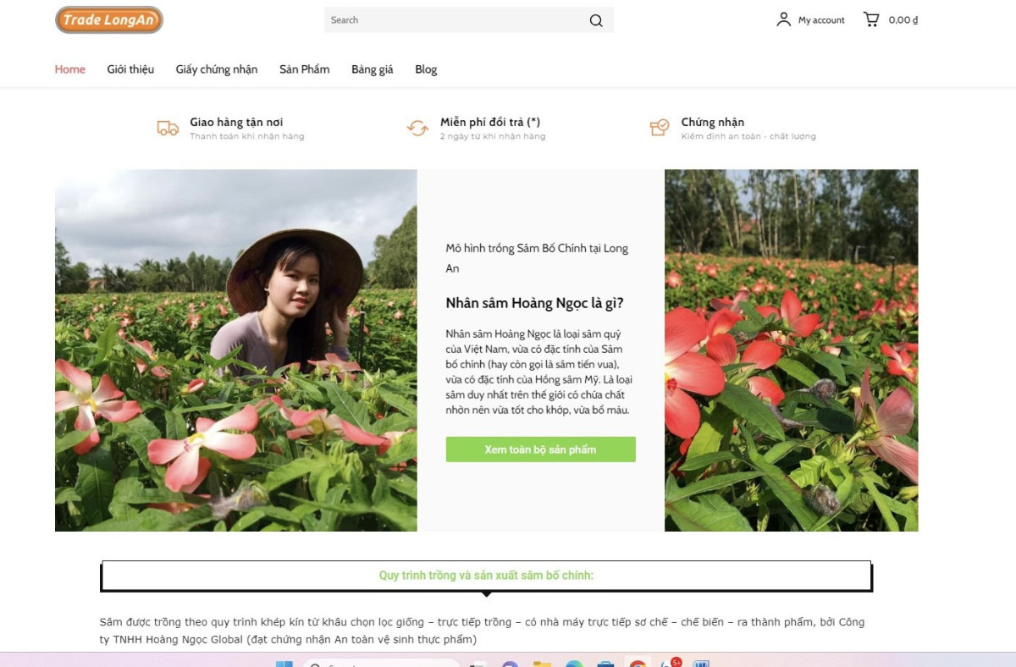Click the Kiểm định an toàn - chất lượng text
This screenshot has height=667, width=1016.
point(748,136)
